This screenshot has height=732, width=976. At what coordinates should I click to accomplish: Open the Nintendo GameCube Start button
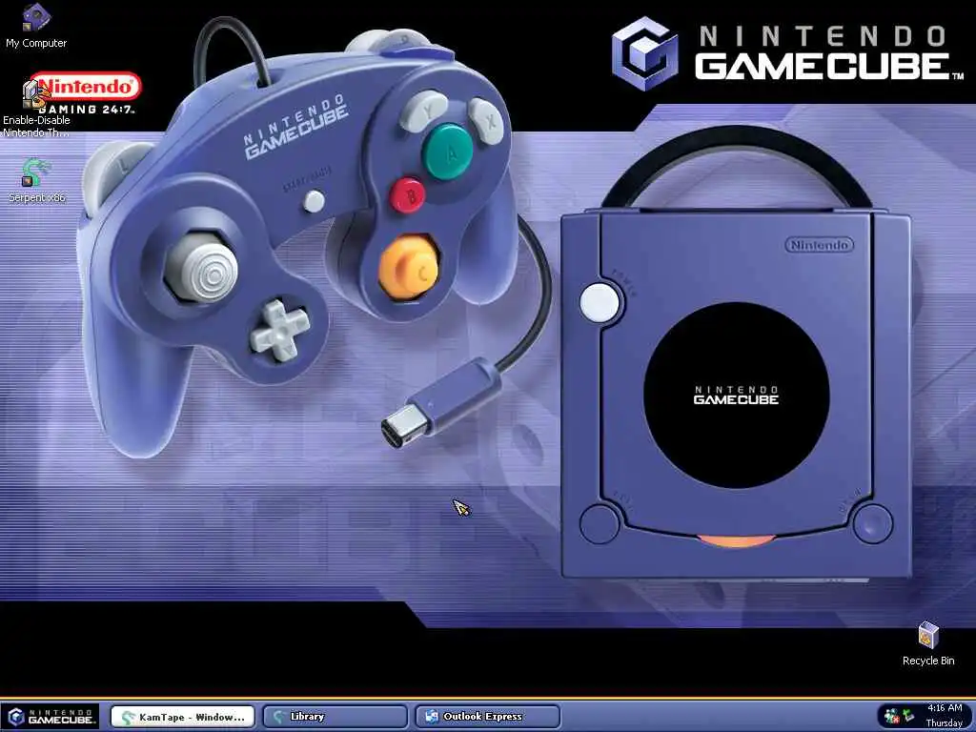[51, 717]
